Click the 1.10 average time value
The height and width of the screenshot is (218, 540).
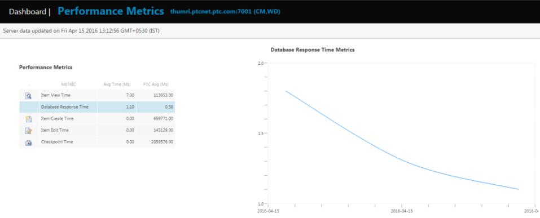click(130, 107)
